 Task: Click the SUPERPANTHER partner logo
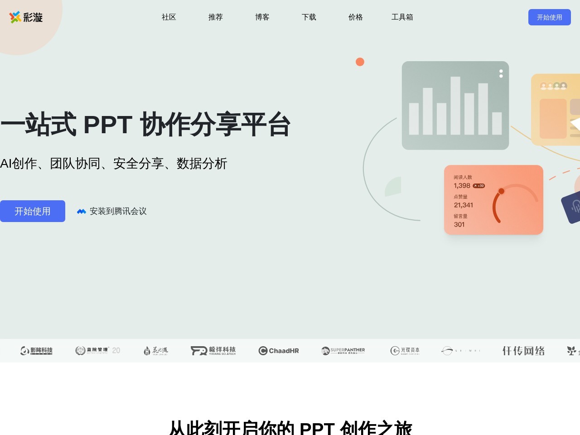[x=343, y=351]
